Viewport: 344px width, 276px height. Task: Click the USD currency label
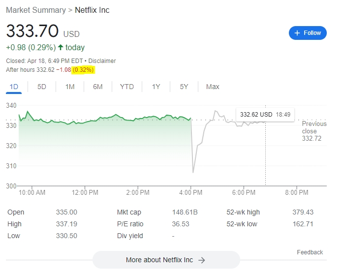click(x=71, y=34)
